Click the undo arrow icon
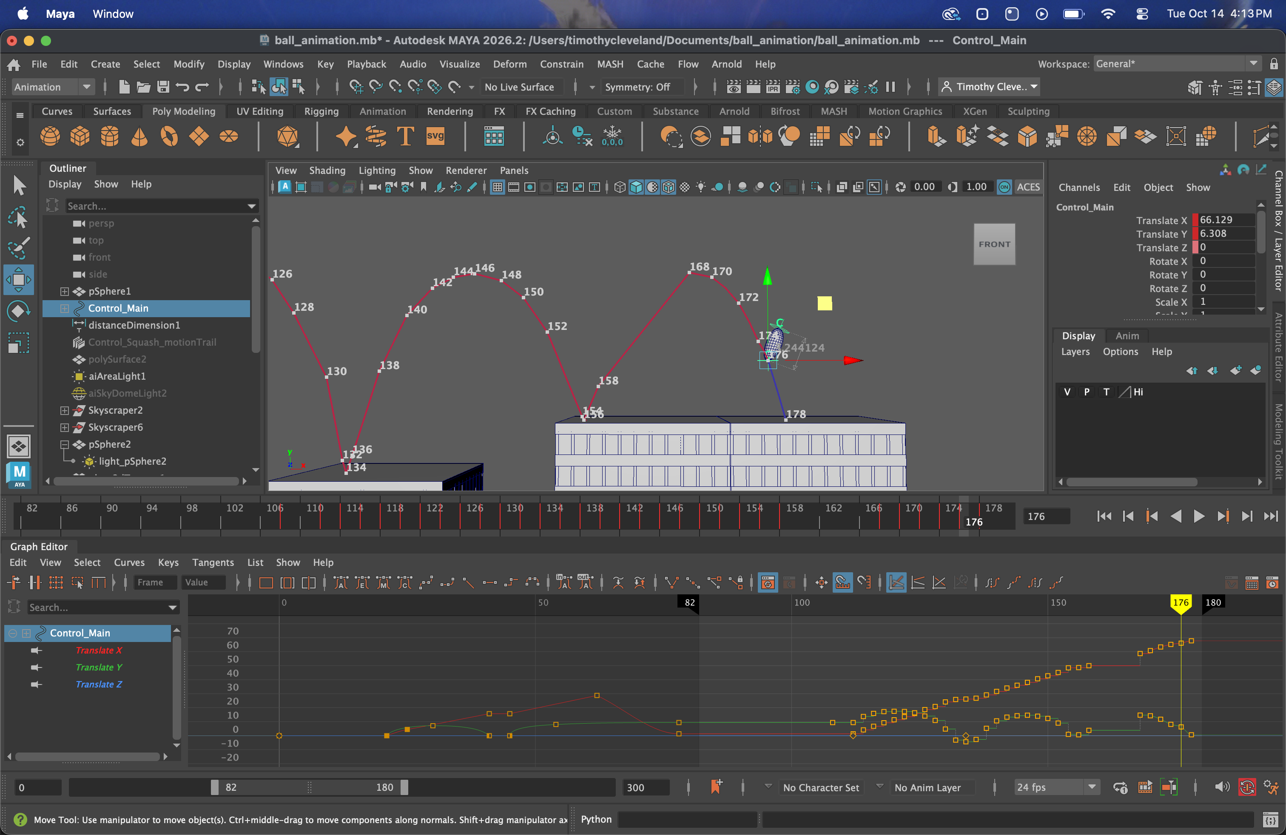The image size is (1286, 835). click(x=182, y=87)
